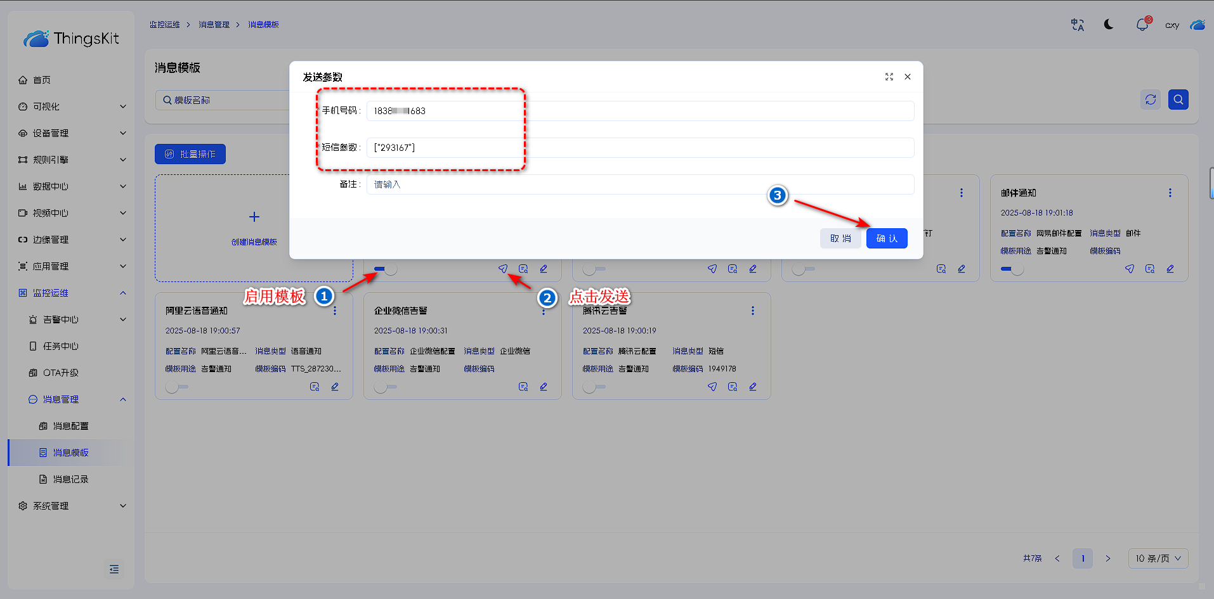This screenshot has width=1214, height=599.
Task: Toggle the 邮件通知 template switch
Action: tap(1012, 269)
